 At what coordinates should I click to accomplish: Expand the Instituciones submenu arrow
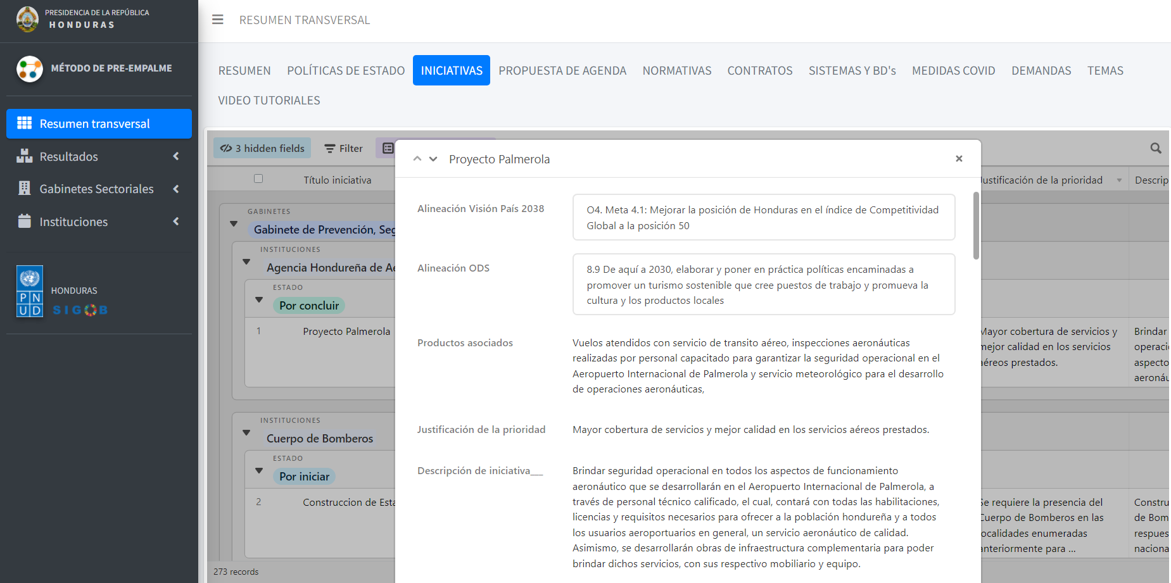pyautogui.click(x=176, y=221)
